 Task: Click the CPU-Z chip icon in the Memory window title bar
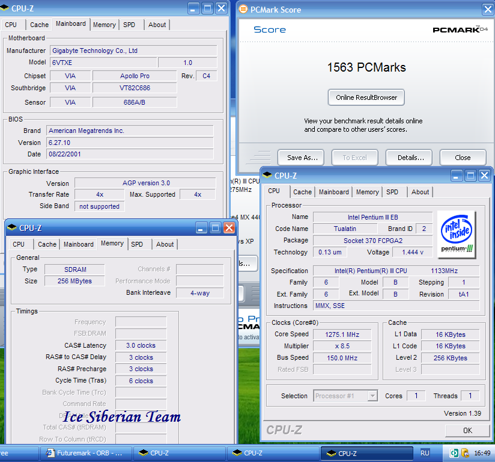(x=12, y=227)
